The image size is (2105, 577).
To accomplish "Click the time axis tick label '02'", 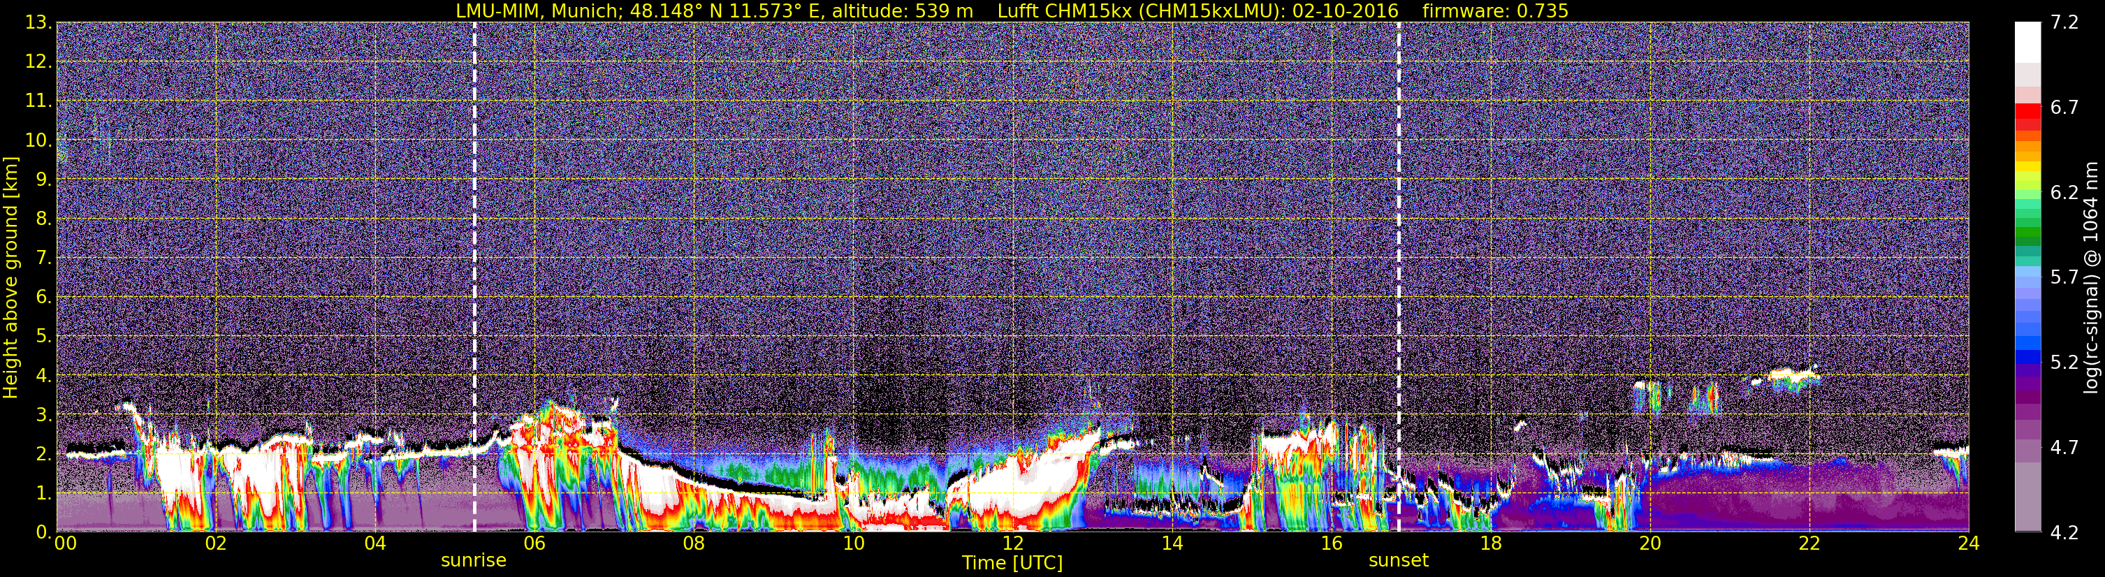I will pos(216,543).
